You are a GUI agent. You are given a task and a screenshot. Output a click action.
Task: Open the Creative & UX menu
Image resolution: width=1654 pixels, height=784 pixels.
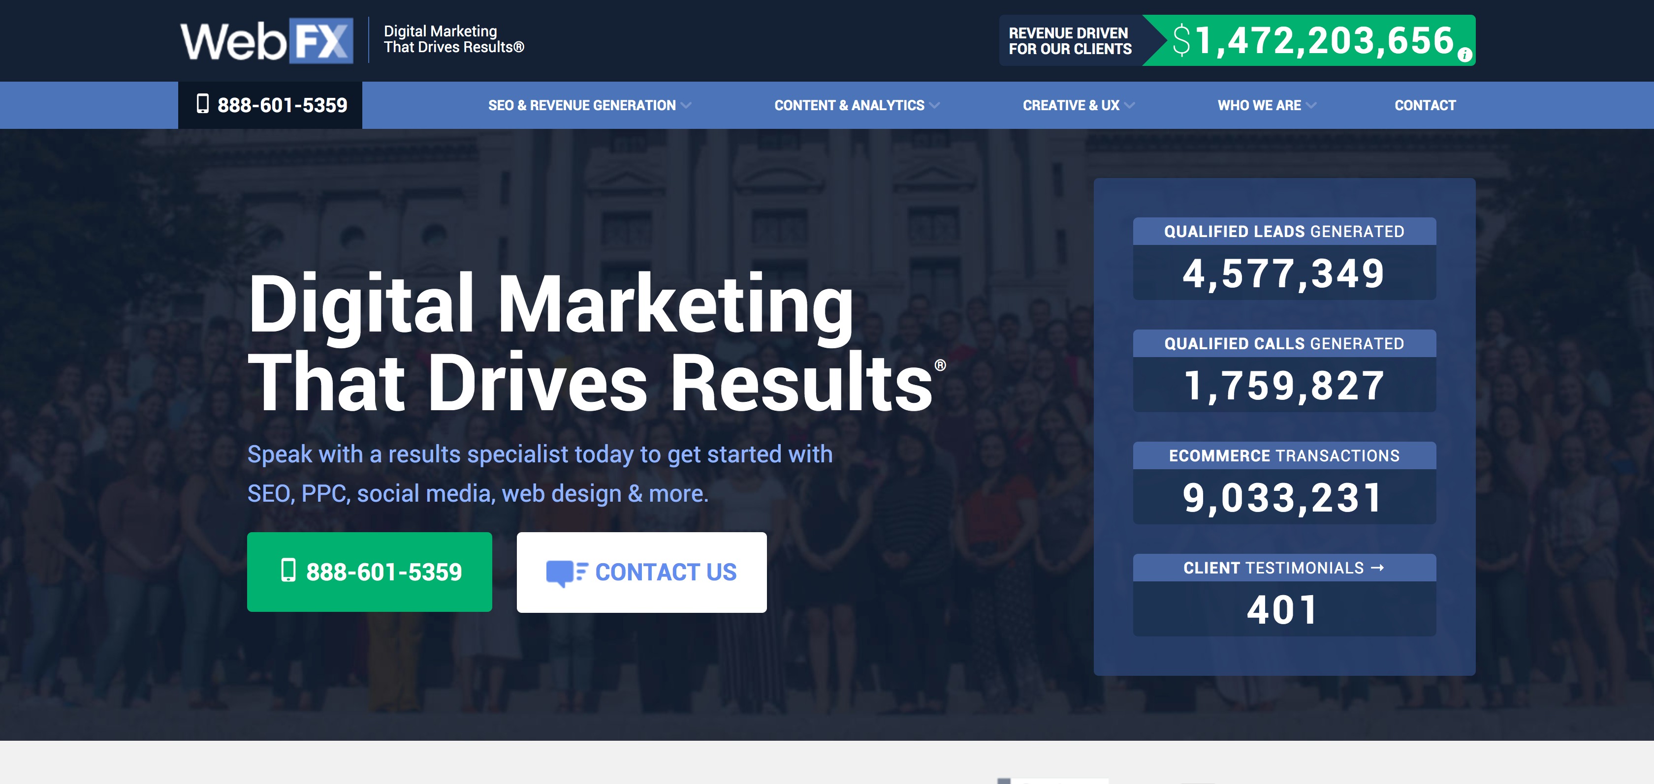pos(1071,105)
